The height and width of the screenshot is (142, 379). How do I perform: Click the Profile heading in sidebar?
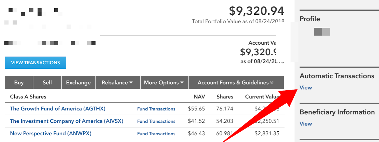coord(310,19)
